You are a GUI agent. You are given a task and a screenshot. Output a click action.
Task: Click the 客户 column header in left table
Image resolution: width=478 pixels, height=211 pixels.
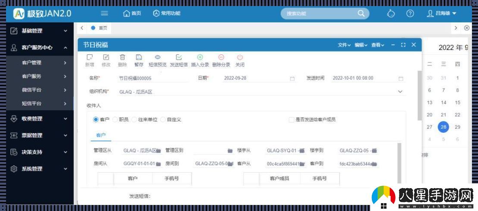coord(132,178)
